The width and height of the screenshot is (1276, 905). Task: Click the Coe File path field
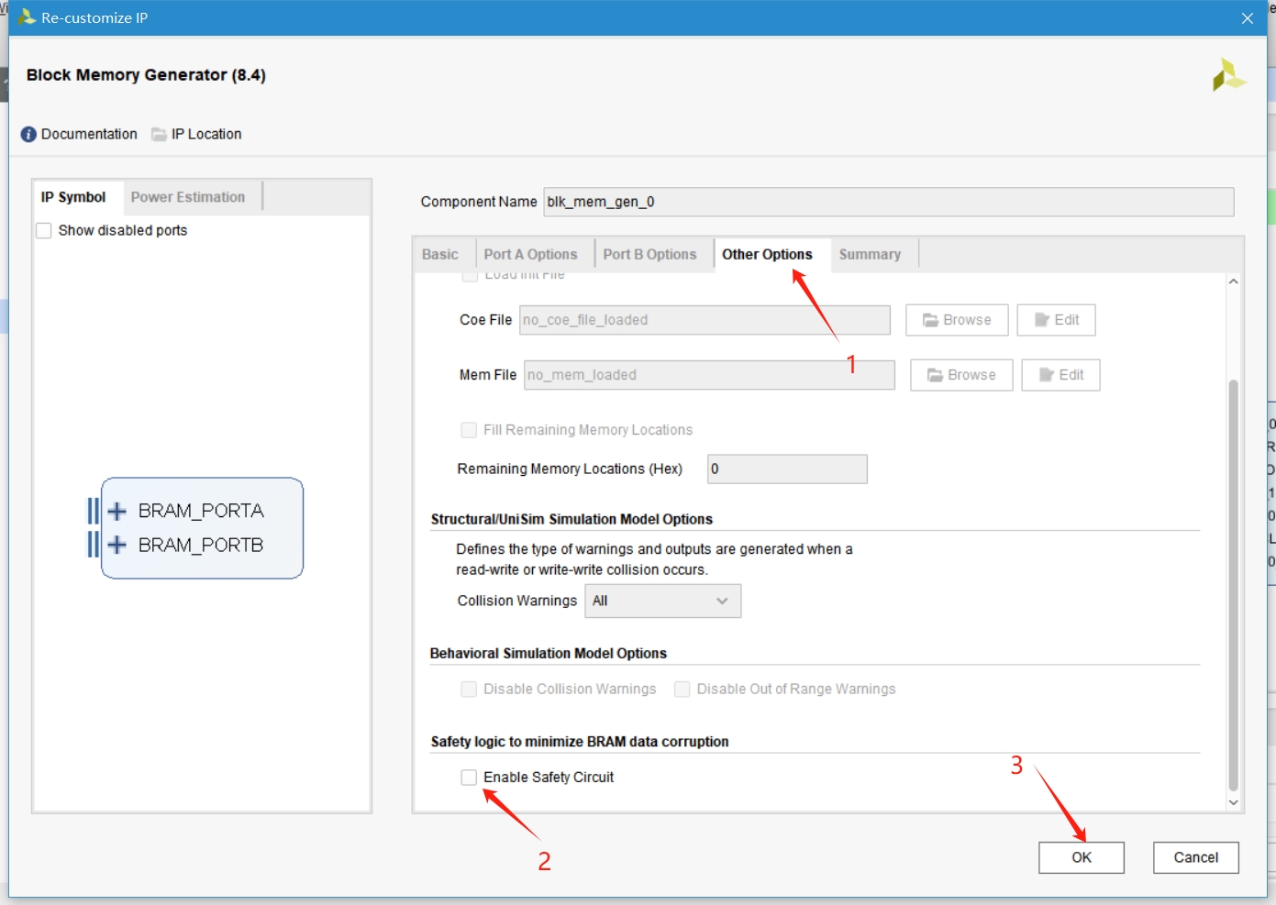point(705,320)
